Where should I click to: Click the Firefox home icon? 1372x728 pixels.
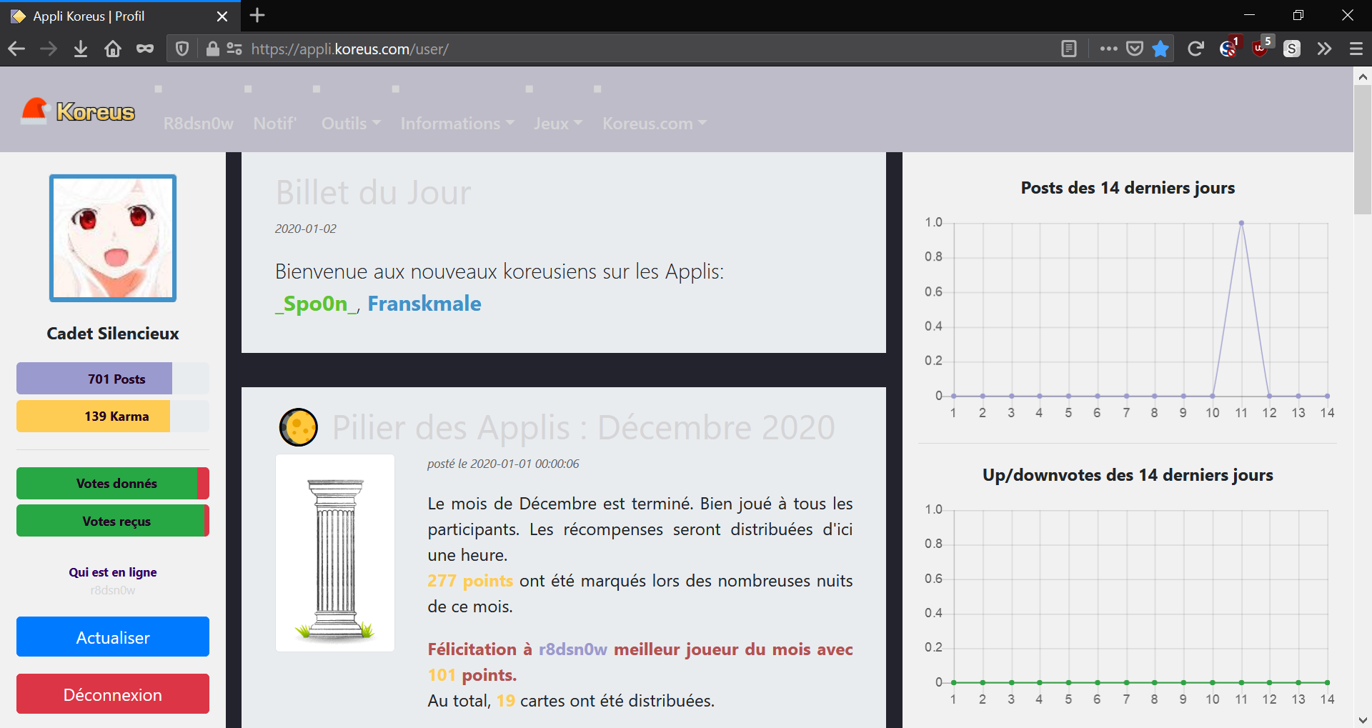click(113, 49)
